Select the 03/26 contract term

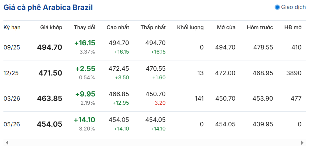click(x=12, y=99)
